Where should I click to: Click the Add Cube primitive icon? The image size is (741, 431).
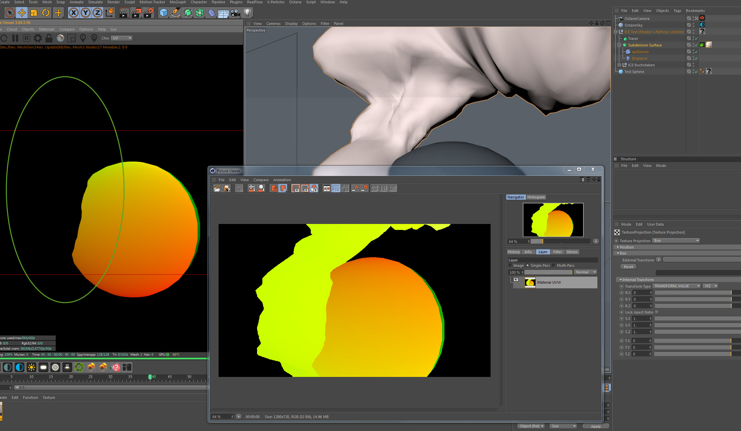point(164,13)
